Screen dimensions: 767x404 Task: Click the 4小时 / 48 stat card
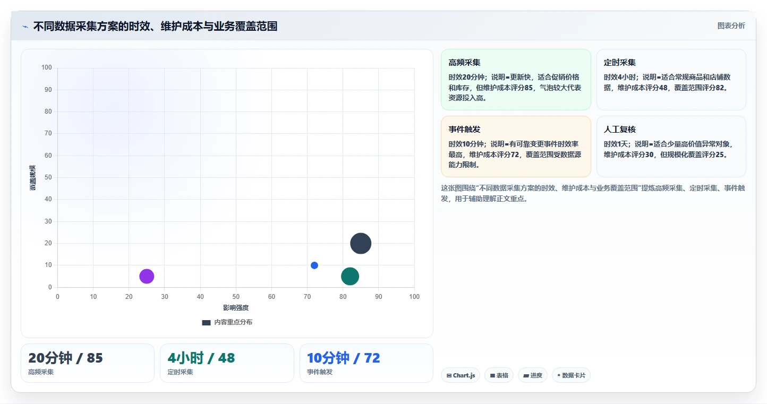[x=227, y=363]
